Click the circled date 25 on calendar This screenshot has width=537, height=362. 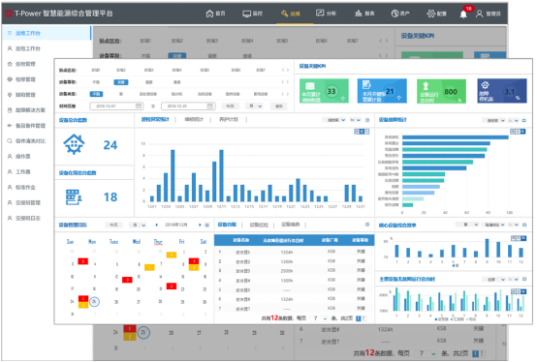click(x=94, y=301)
